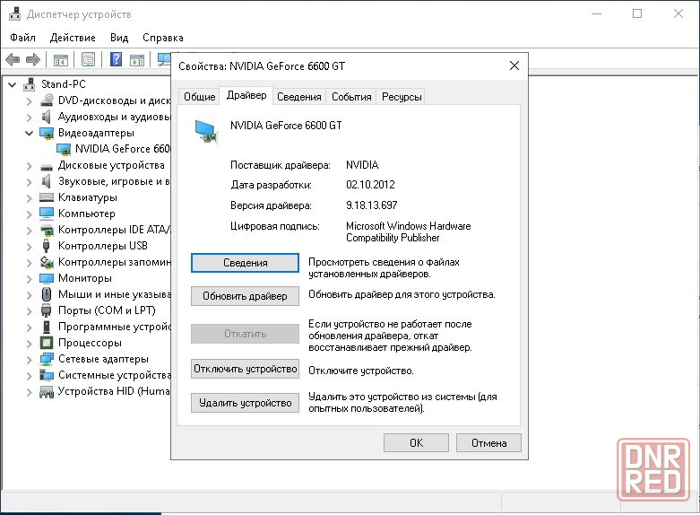Switch to the События tab
Image resolution: width=700 pixels, height=515 pixels.
click(351, 97)
